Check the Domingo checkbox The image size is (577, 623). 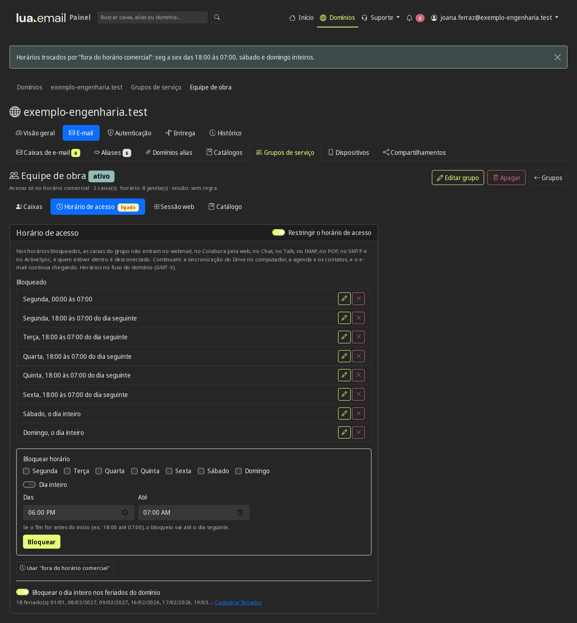click(x=238, y=471)
